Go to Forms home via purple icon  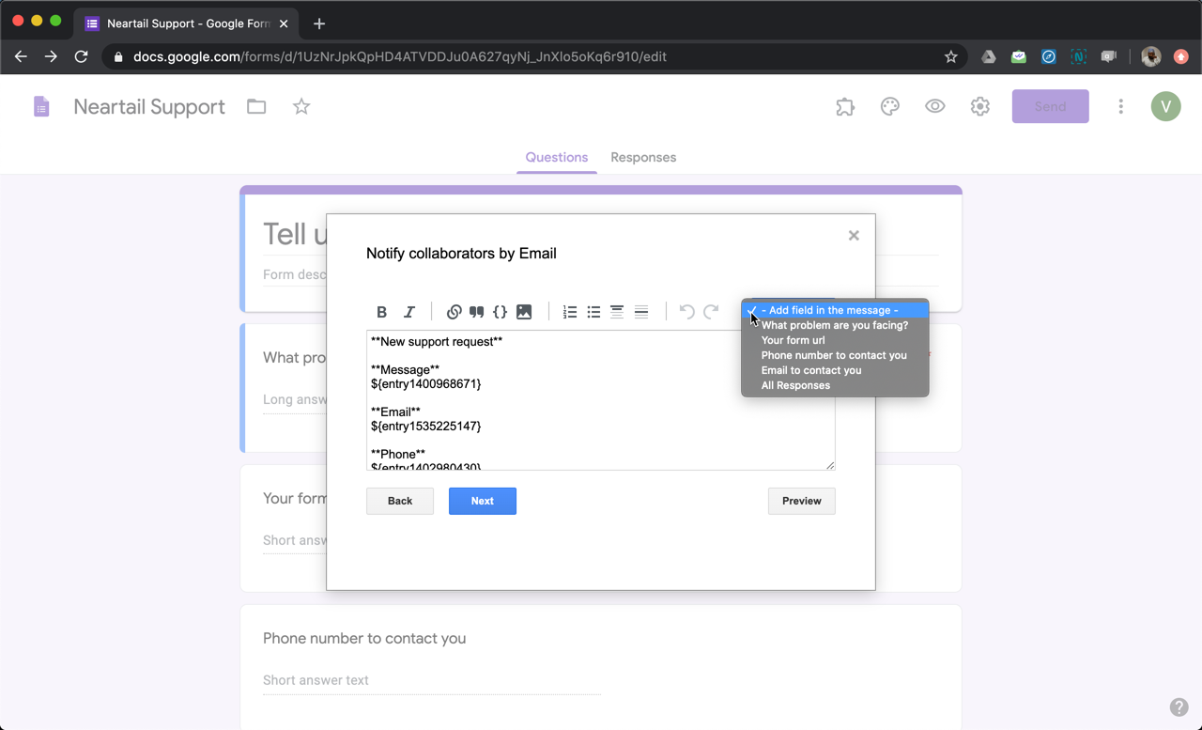41,106
